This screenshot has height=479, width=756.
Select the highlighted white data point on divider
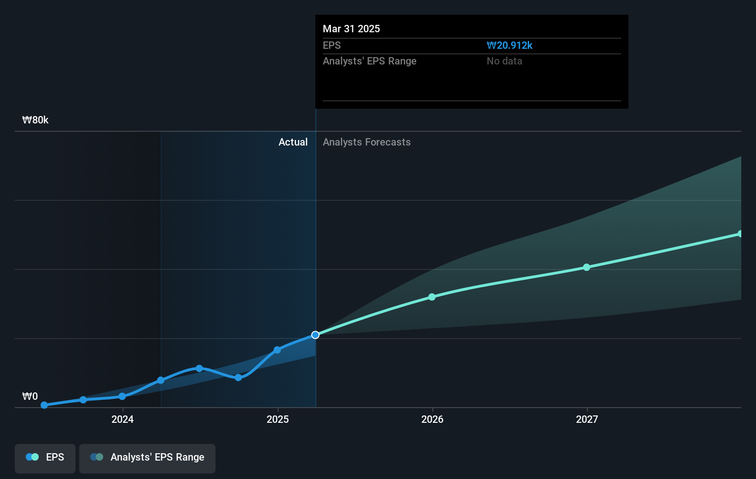click(315, 335)
